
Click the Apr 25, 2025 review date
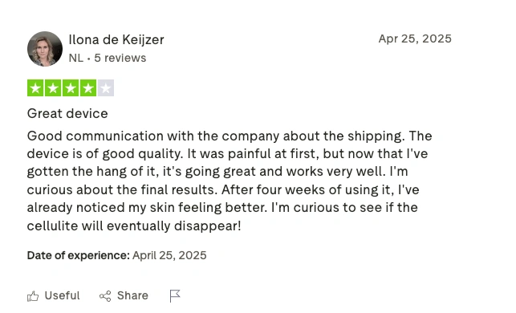click(415, 39)
